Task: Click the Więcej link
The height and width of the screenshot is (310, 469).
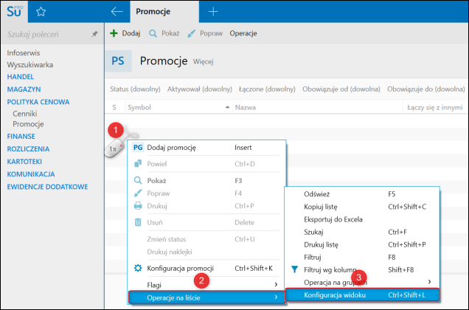Action: coord(203,63)
